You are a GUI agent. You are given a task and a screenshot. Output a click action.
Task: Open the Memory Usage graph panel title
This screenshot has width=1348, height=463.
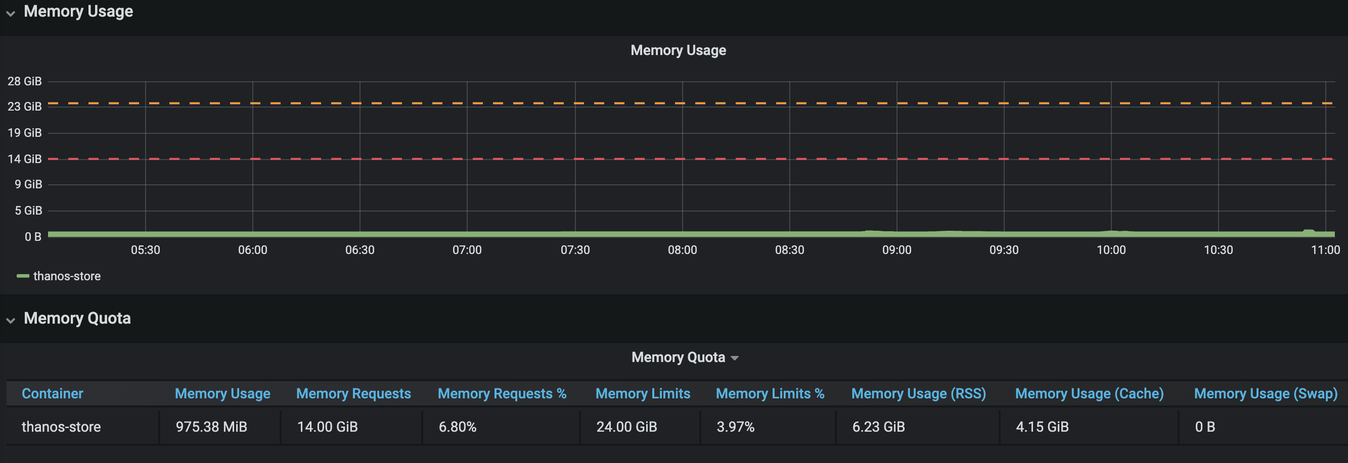678,50
